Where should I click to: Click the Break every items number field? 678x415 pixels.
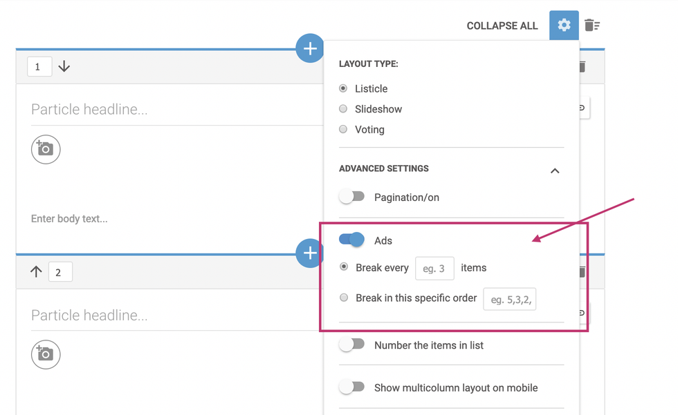tap(434, 268)
